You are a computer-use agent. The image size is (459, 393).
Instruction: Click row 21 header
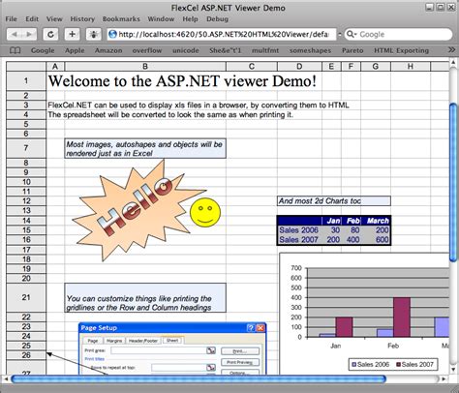pyautogui.click(x=26, y=298)
